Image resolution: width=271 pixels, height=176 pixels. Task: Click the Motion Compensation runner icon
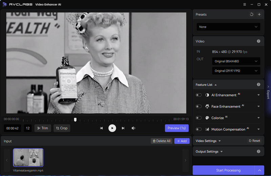pyautogui.click(x=207, y=129)
